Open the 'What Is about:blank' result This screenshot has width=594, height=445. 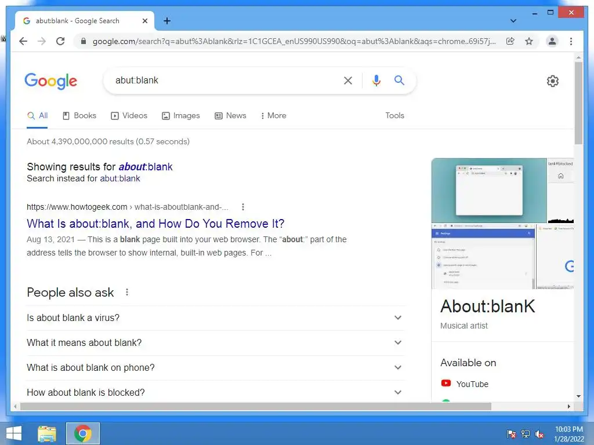pos(155,224)
